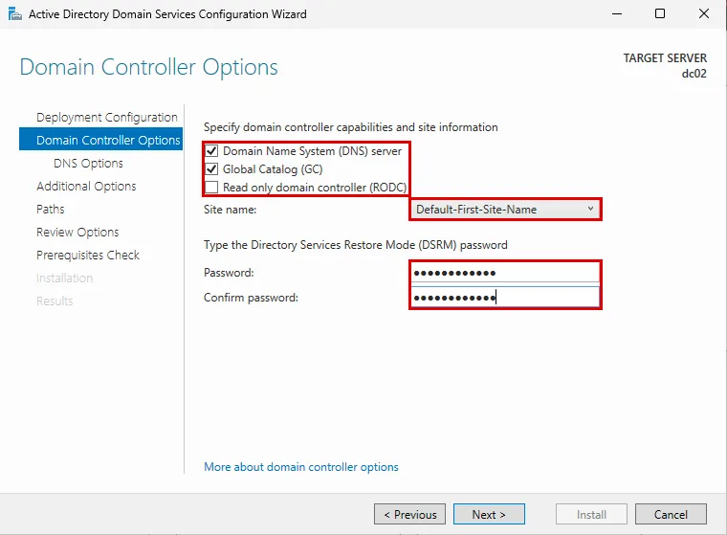Click the 'dc02' target server name
This screenshot has width=727, height=535.
[694, 74]
